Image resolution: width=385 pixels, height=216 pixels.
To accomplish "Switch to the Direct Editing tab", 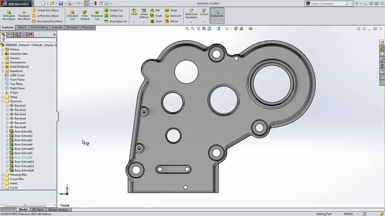I will coord(39,28).
